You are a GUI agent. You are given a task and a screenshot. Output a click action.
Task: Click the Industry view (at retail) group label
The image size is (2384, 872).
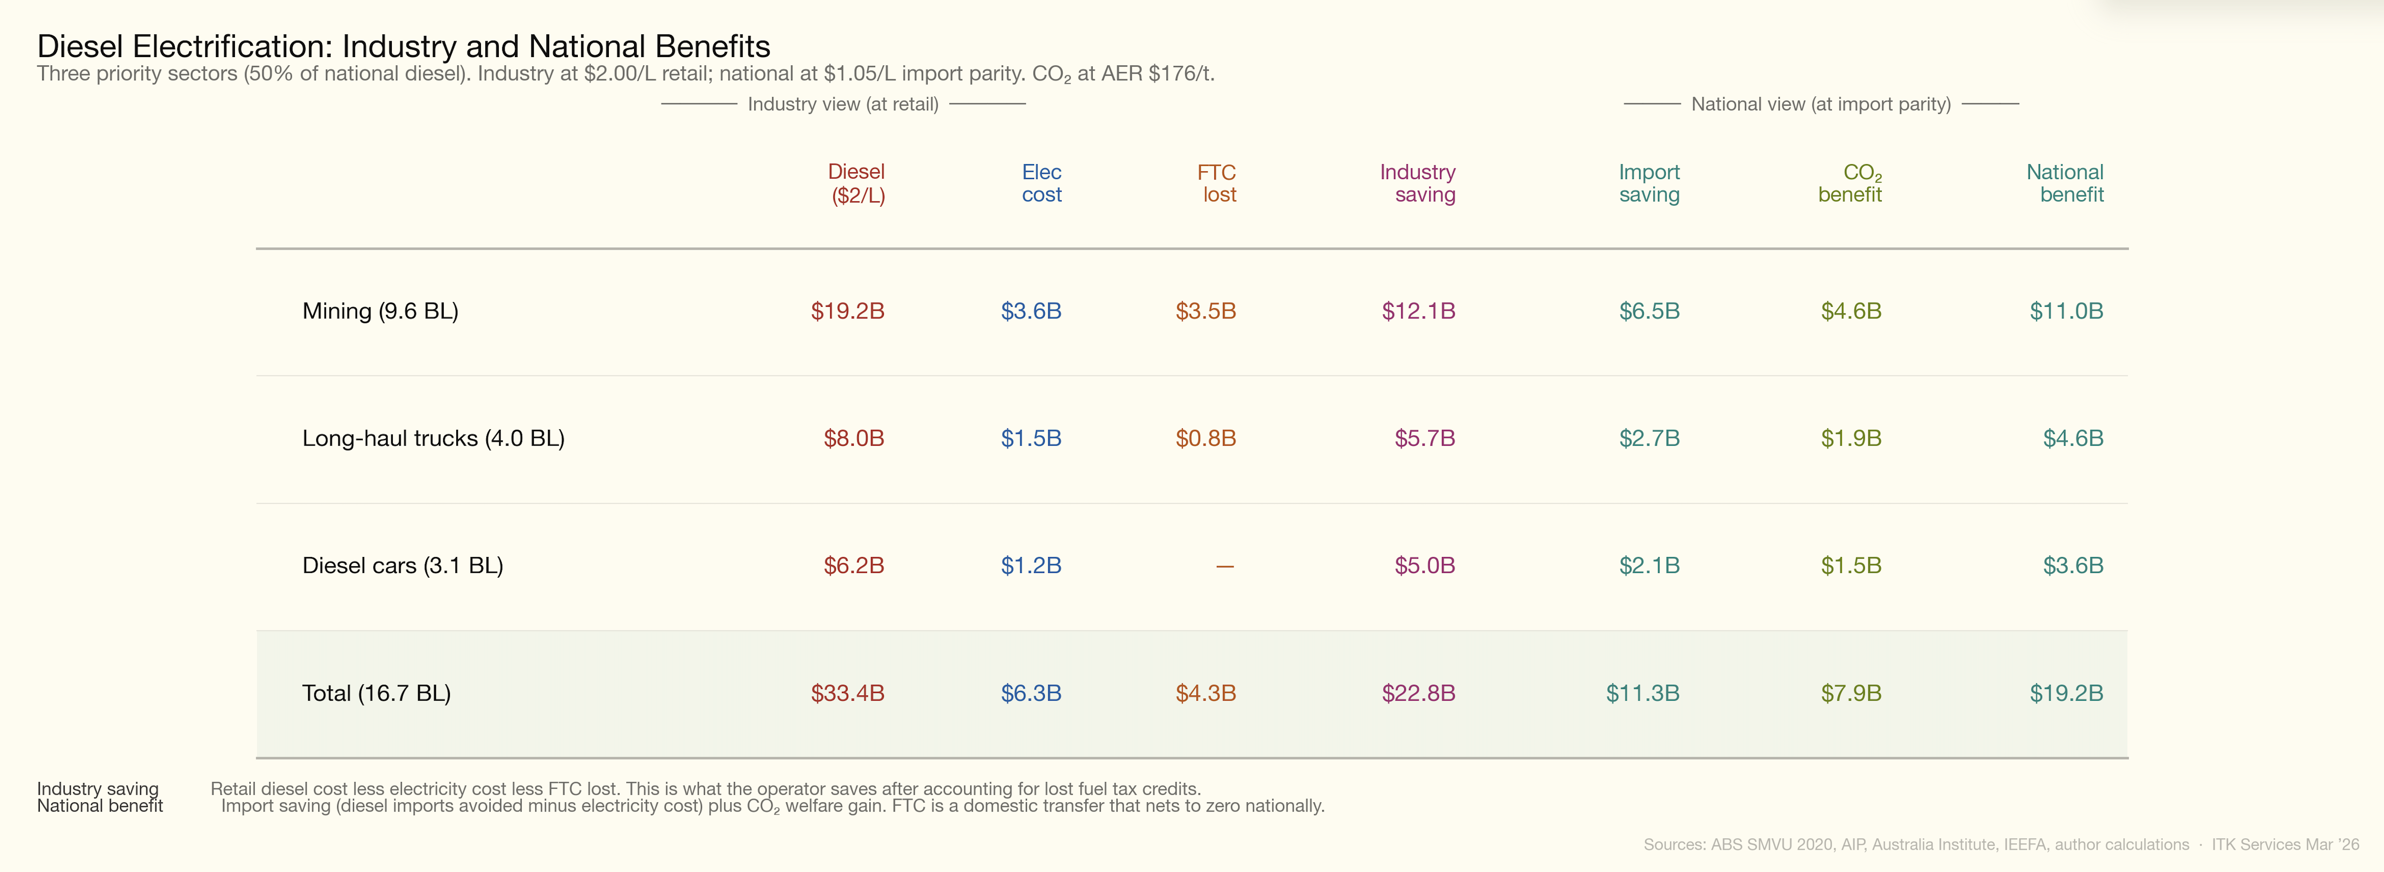[842, 105]
